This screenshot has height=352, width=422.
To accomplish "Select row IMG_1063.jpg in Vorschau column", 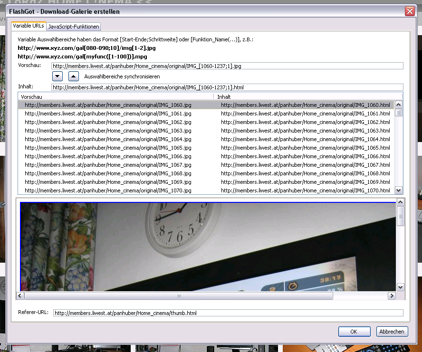I will click(x=108, y=131).
